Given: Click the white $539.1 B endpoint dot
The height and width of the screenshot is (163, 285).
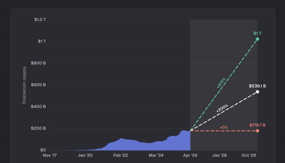Looking at the screenshot, I should coord(258,92).
